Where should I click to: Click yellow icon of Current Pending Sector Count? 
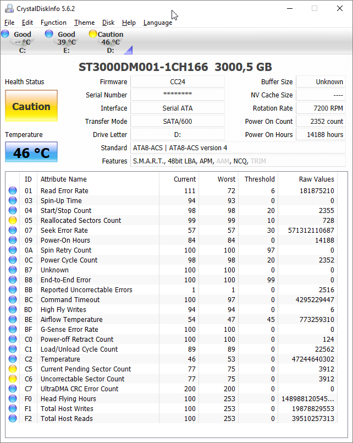click(x=13, y=369)
